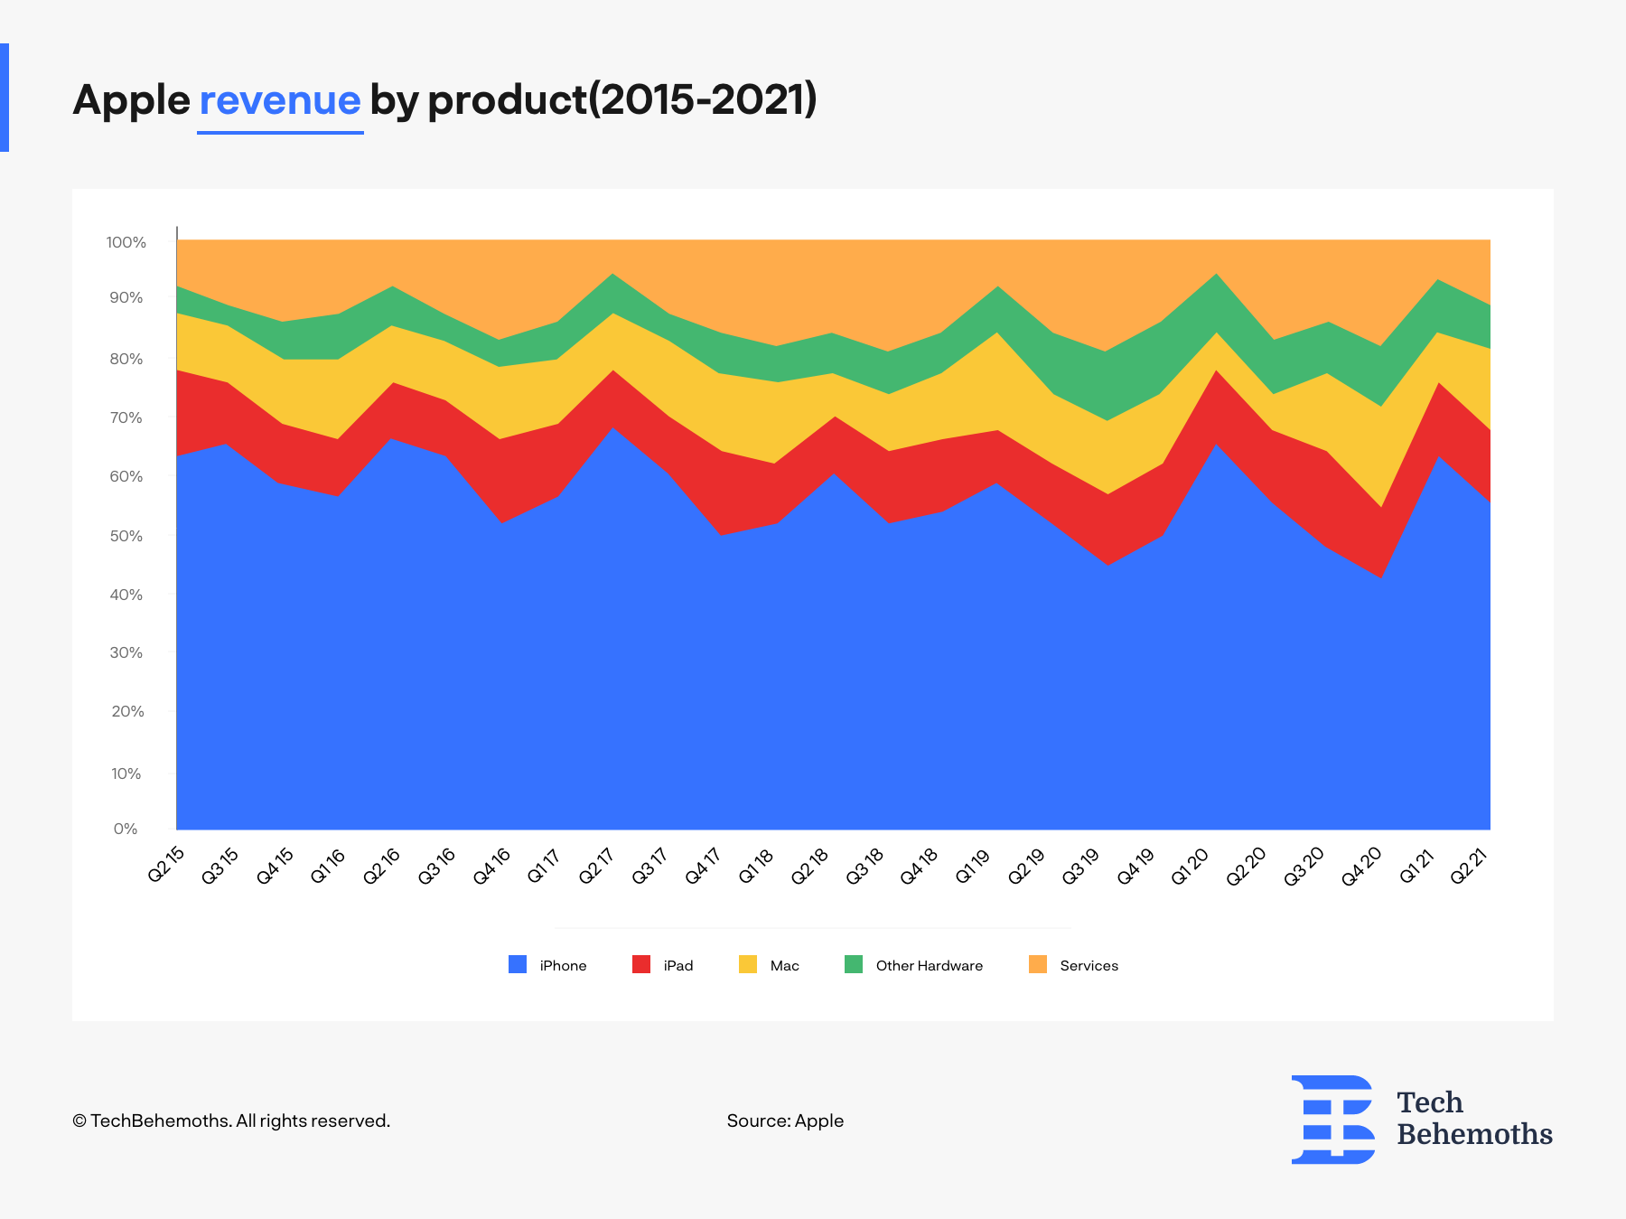
Task: Click the Q3 15 x-axis label
Action: (221, 865)
